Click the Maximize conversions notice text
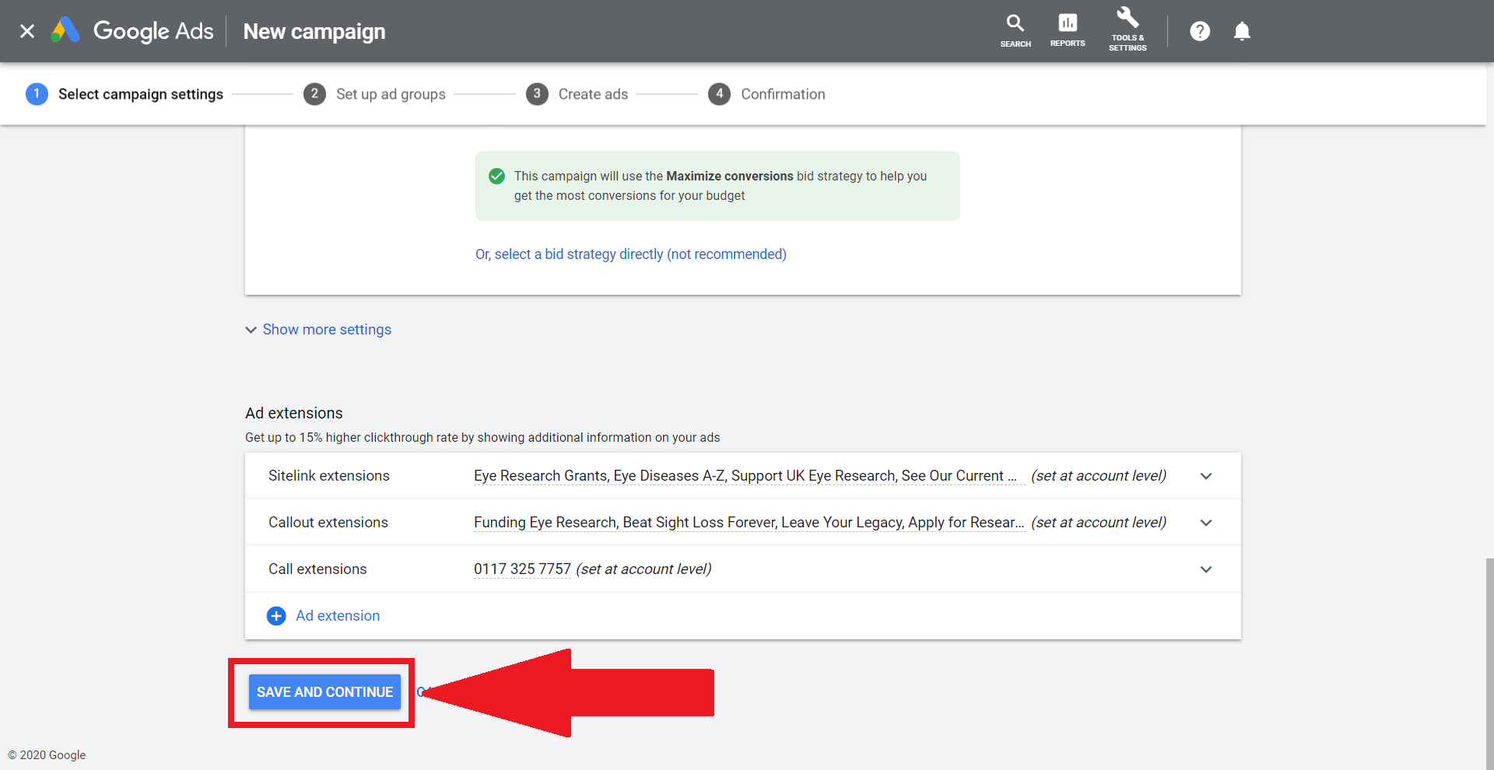Viewport: 1494px width, 770px height. click(x=721, y=186)
